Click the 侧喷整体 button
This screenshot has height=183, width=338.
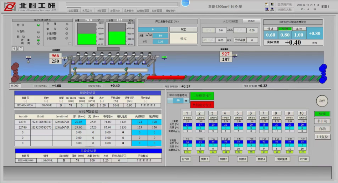point(282,159)
